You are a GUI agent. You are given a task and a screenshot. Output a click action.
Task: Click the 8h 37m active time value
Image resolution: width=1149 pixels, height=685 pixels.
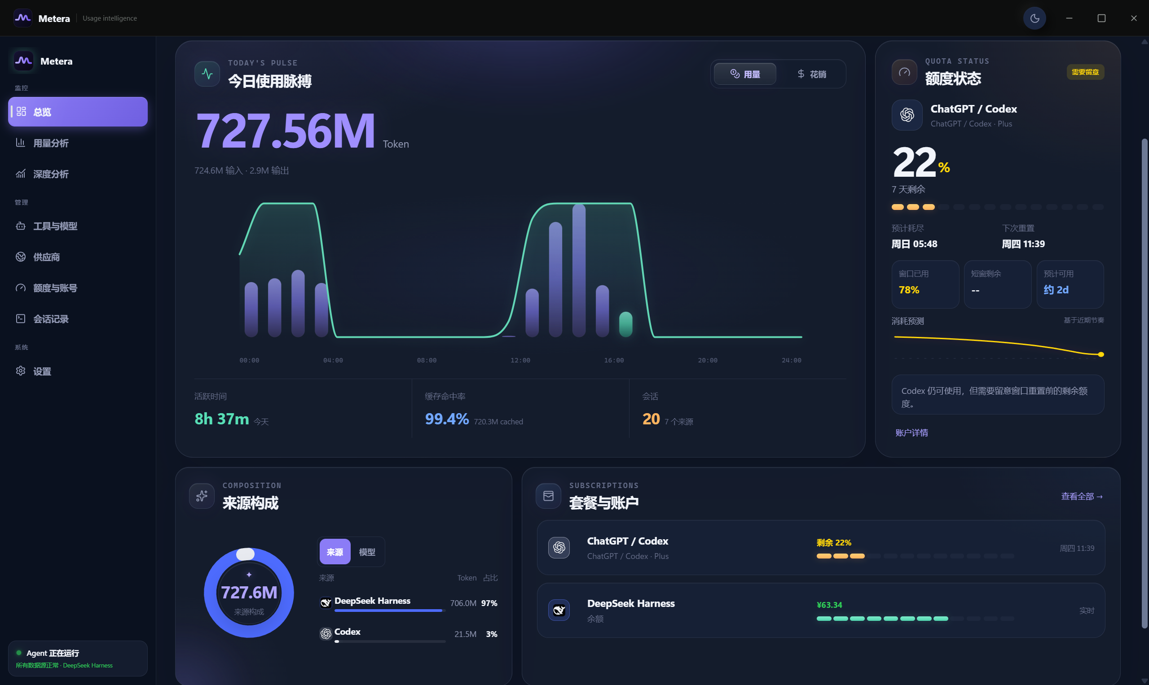222,419
